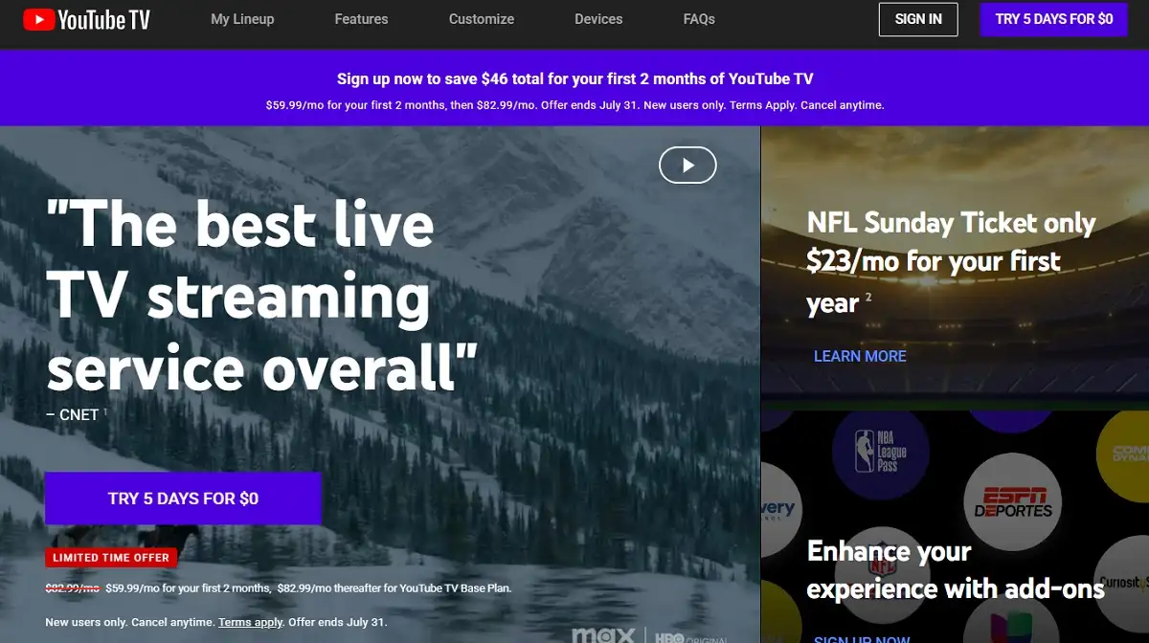Click the NFL Sunday Ticket only $23/mo heading

click(x=951, y=262)
